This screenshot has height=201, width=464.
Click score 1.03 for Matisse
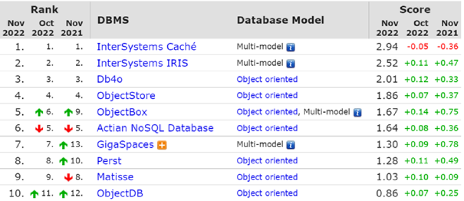click(387, 177)
